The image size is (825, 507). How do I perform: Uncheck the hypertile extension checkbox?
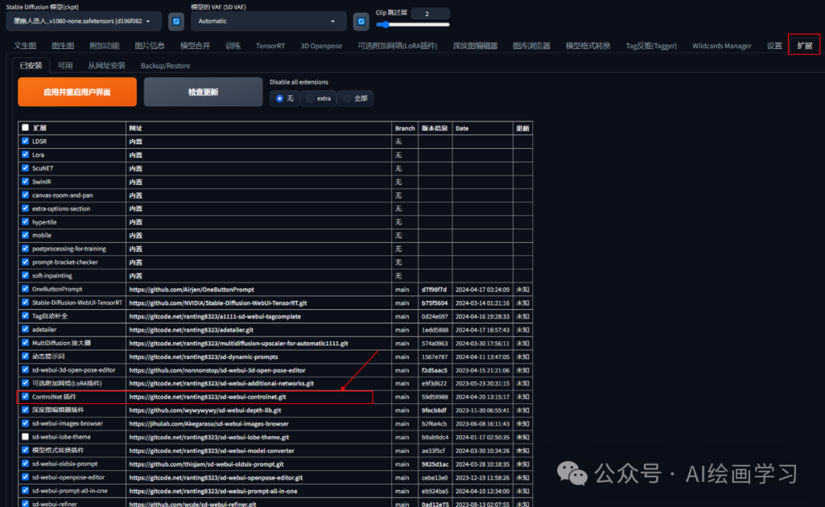25,221
